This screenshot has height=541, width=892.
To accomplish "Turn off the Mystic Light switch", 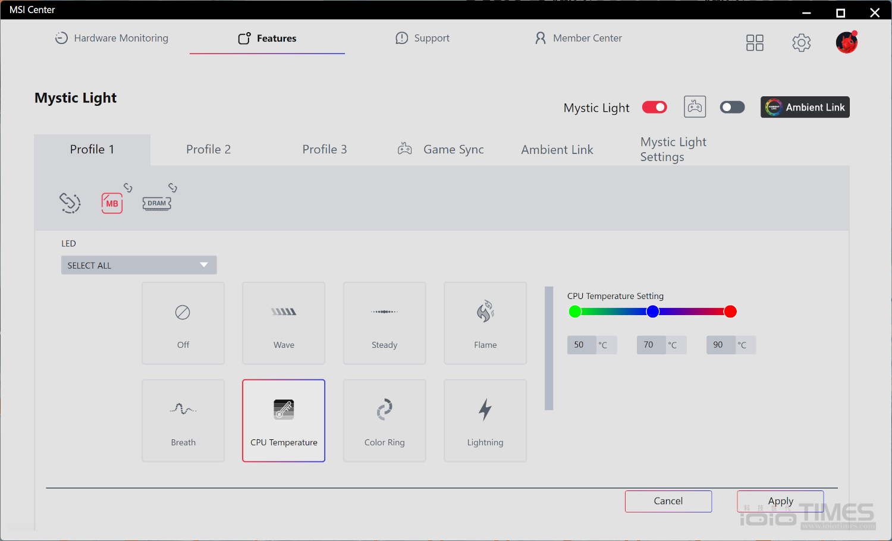I will tap(654, 107).
